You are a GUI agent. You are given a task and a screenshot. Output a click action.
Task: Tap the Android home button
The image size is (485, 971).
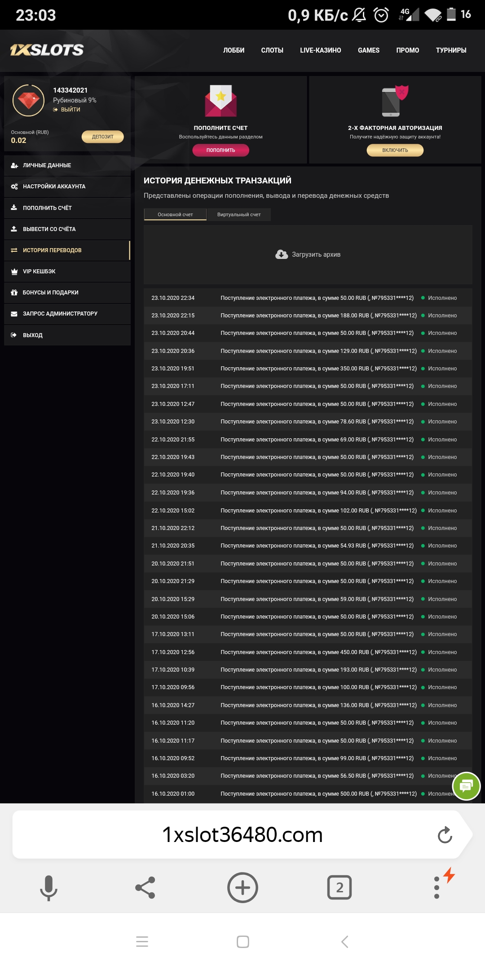[x=243, y=941]
